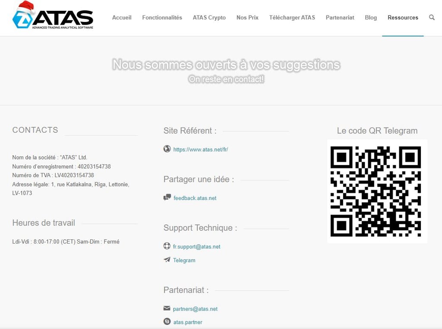Go to ATAS Crypto
The width and height of the screenshot is (442, 329).
coord(209,18)
